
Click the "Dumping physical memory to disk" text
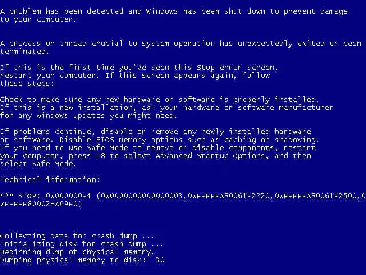tap(73, 260)
